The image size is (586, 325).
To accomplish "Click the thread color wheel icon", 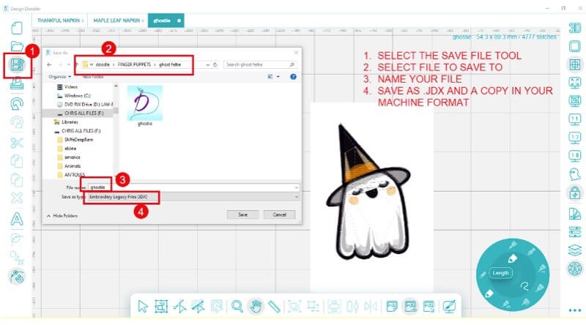I will point(575,269).
